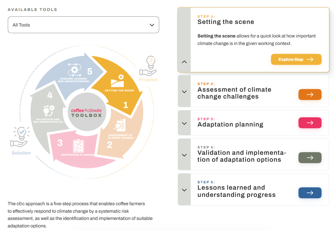Open the Adaptation planning step title
This screenshot has width=334, height=230.
(230, 125)
